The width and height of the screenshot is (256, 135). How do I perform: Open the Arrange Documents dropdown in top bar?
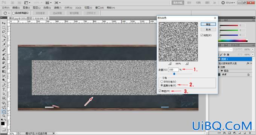(49, 3)
